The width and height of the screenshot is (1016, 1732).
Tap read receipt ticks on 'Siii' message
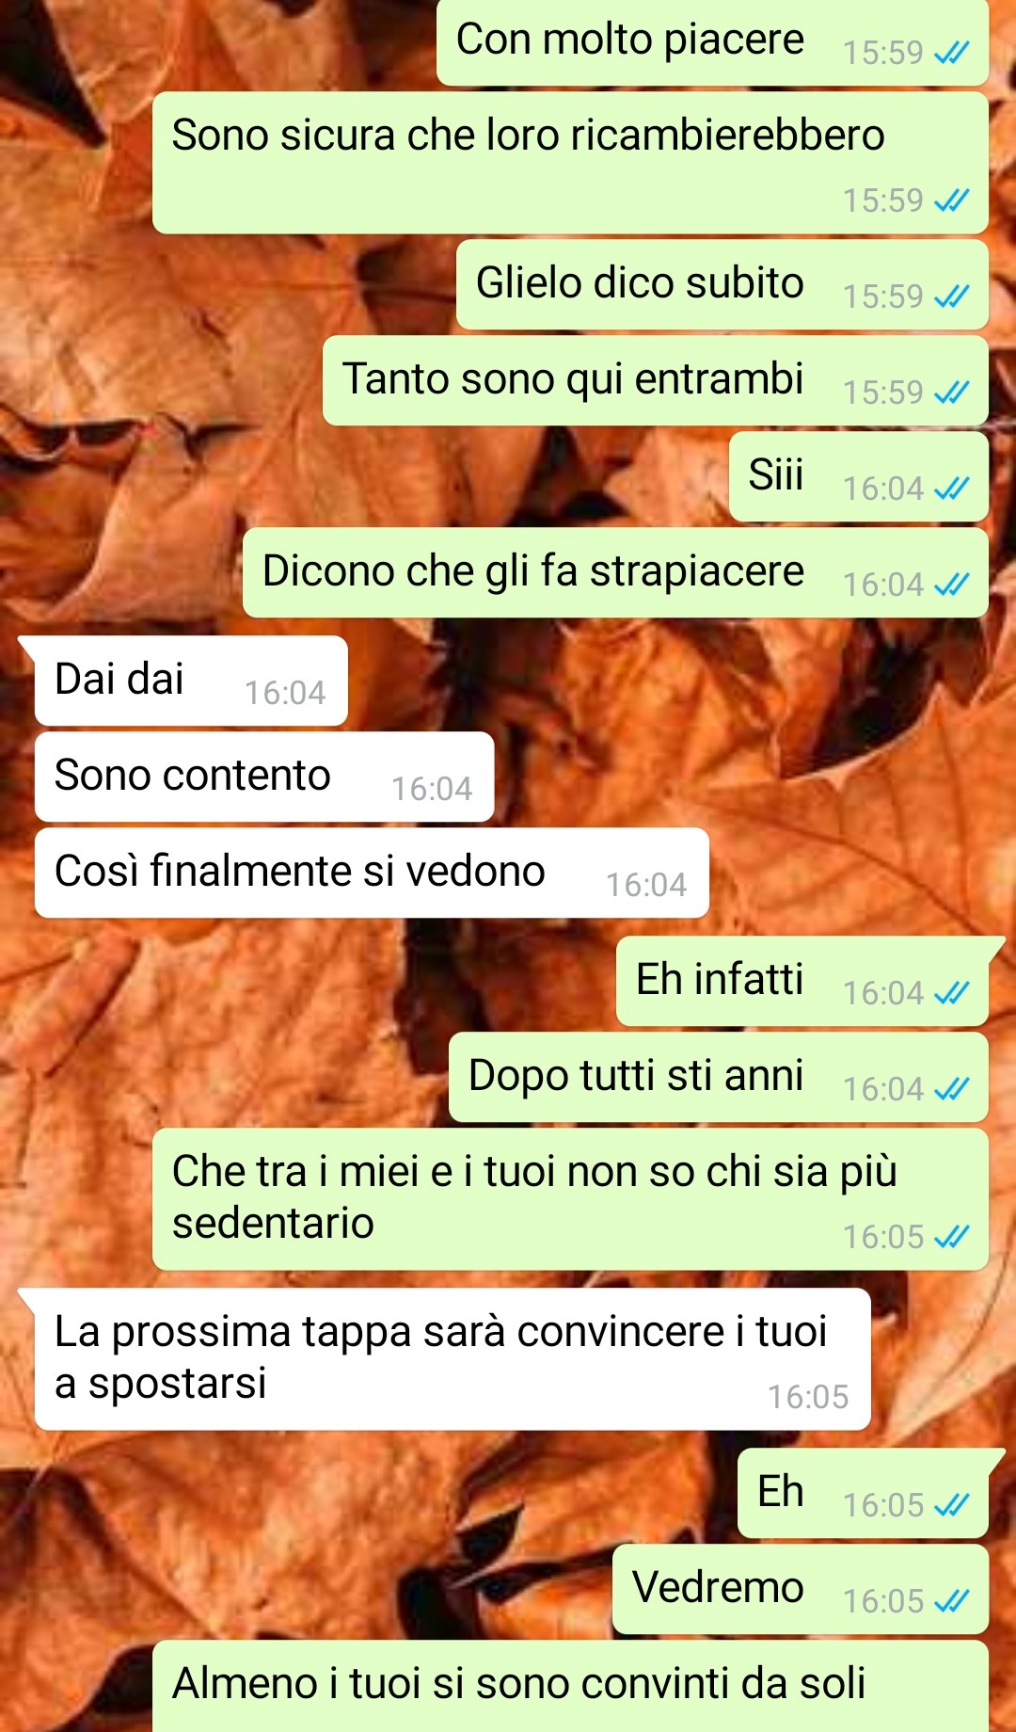(951, 489)
